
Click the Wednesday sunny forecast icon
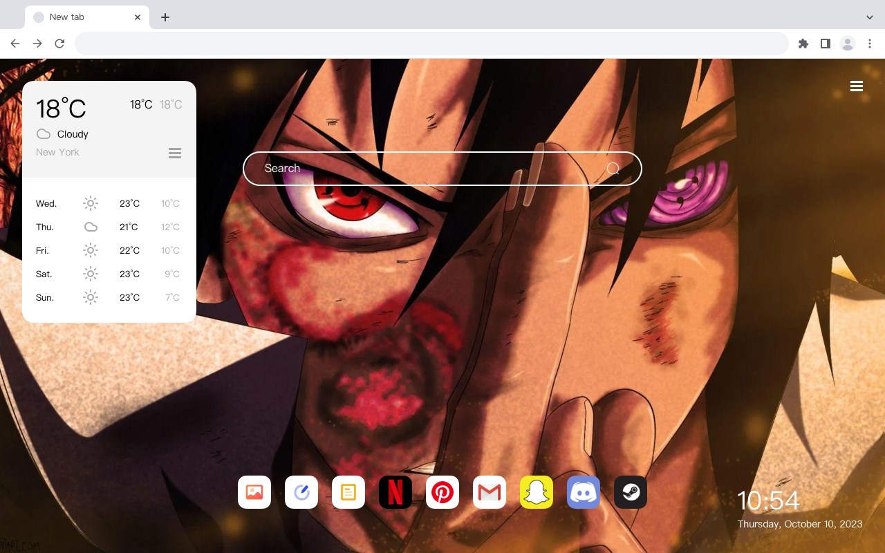click(x=91, y=203)
